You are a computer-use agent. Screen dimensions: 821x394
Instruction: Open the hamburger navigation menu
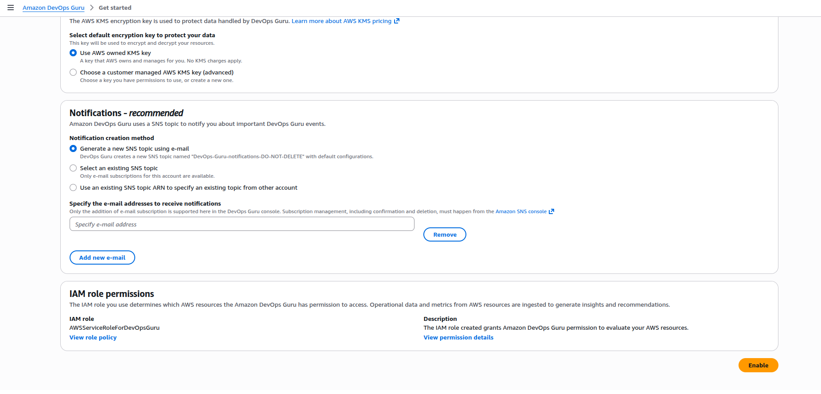(11, 8)
